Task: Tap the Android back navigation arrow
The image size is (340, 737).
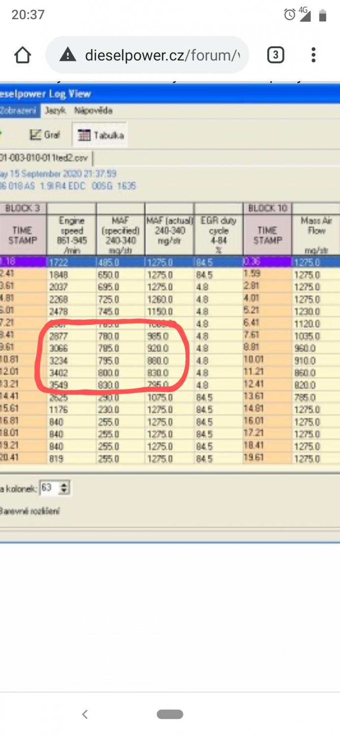Action: pyautogui.click(x=85, y=714)
